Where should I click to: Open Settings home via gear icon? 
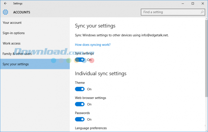pos(6,12)
